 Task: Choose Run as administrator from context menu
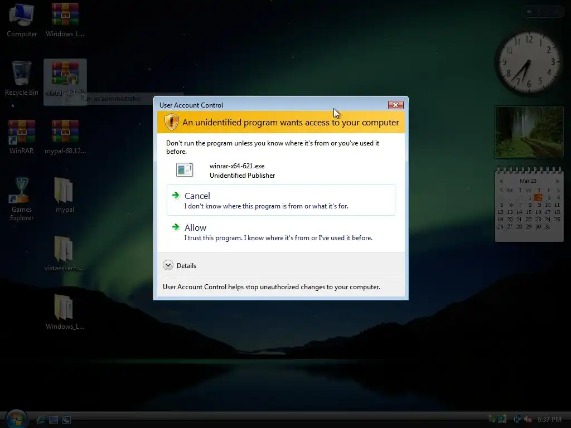pyautogui.click(x=110, y=99)
